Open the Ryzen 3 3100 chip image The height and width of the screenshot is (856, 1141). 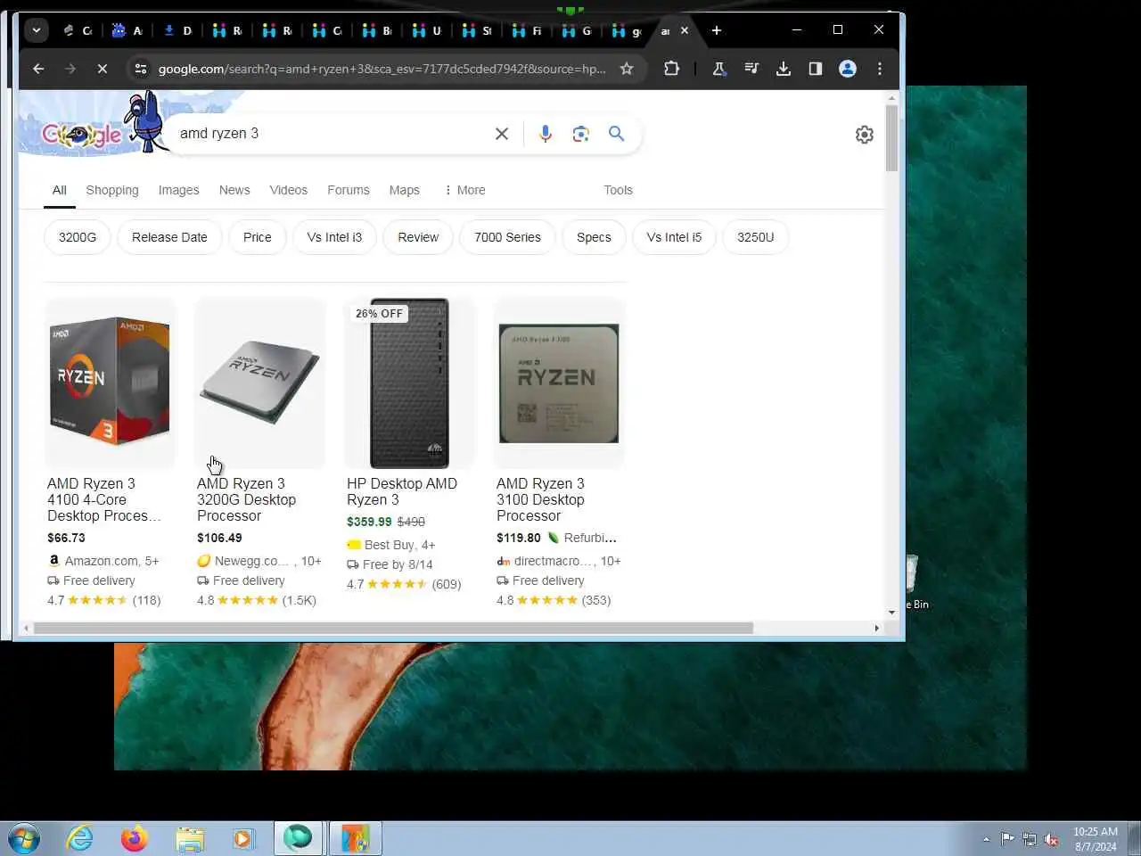(x=559, y=383)
